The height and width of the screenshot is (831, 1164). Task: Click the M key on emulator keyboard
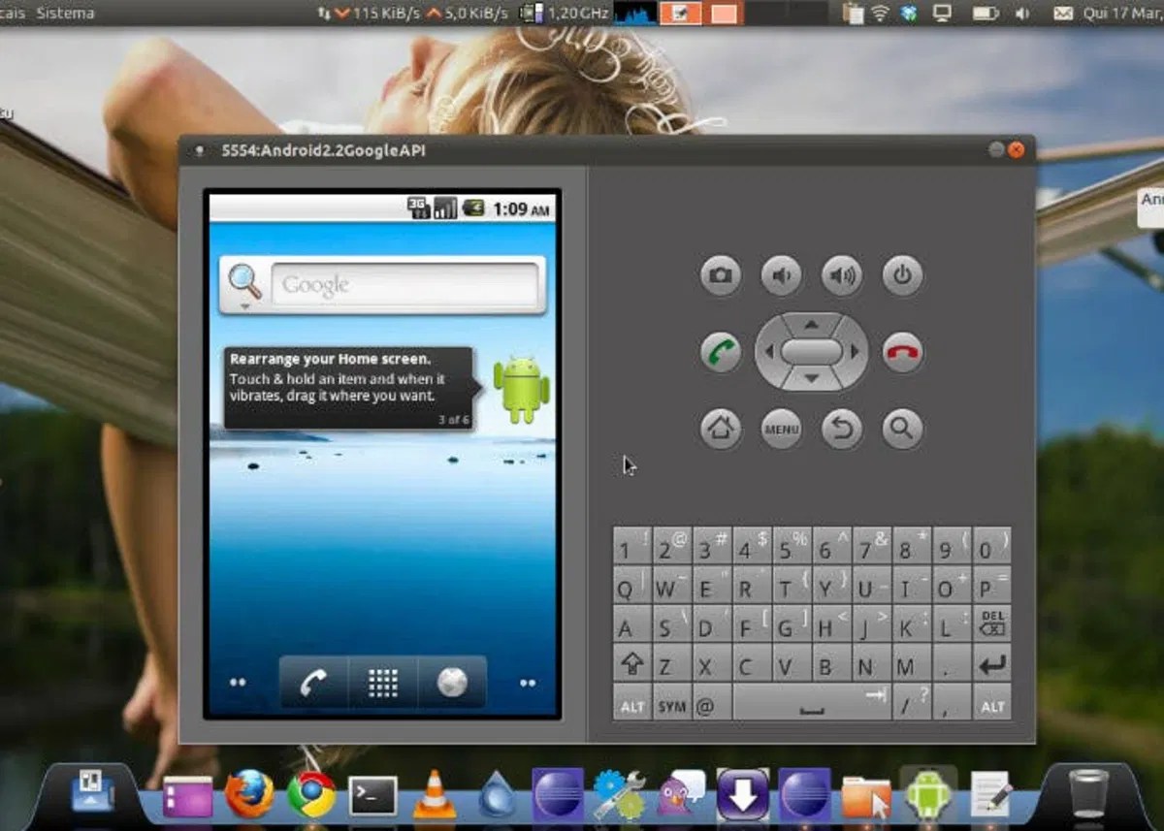912,663
